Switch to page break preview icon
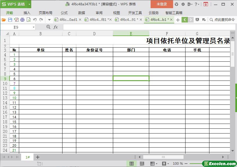Screen dimensions: 237x167 coord(142,164)
